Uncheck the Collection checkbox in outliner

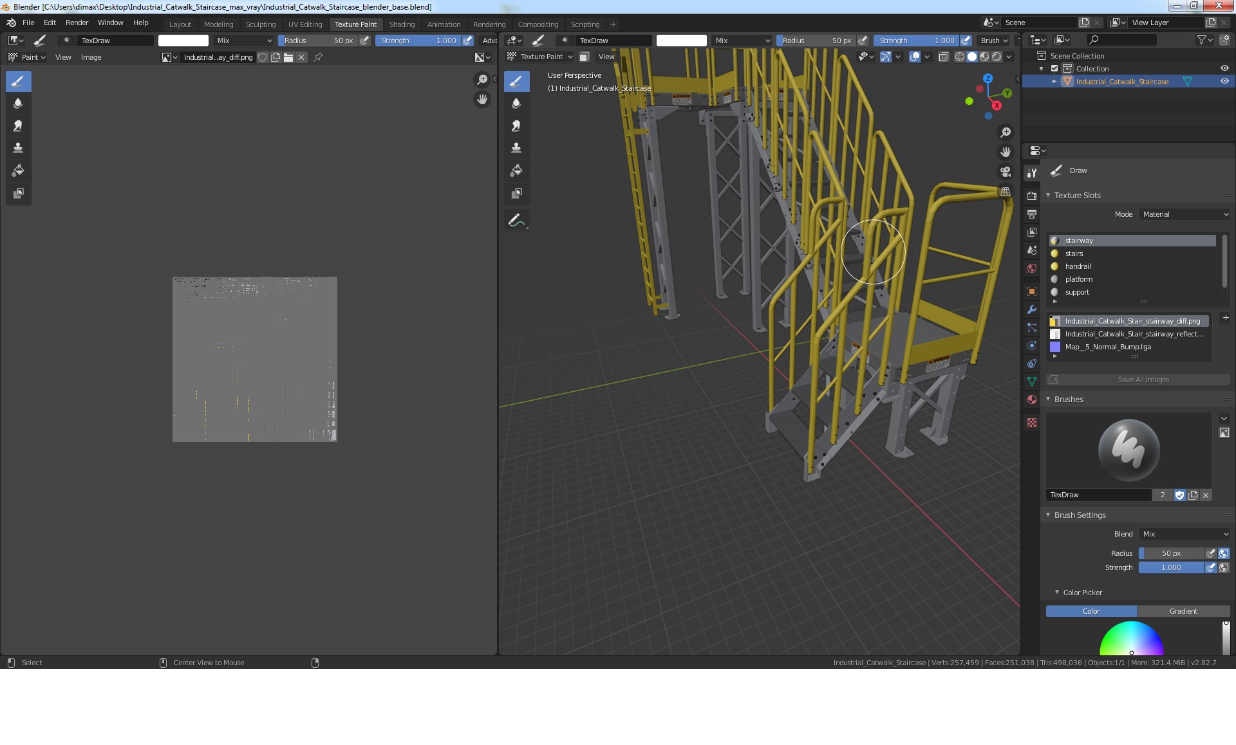[x=1054, y=68]
